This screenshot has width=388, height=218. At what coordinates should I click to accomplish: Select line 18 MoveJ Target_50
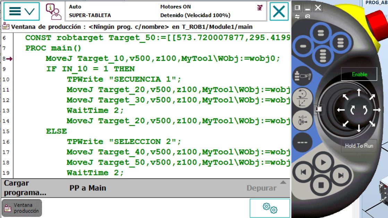click(x=178, y=162)
